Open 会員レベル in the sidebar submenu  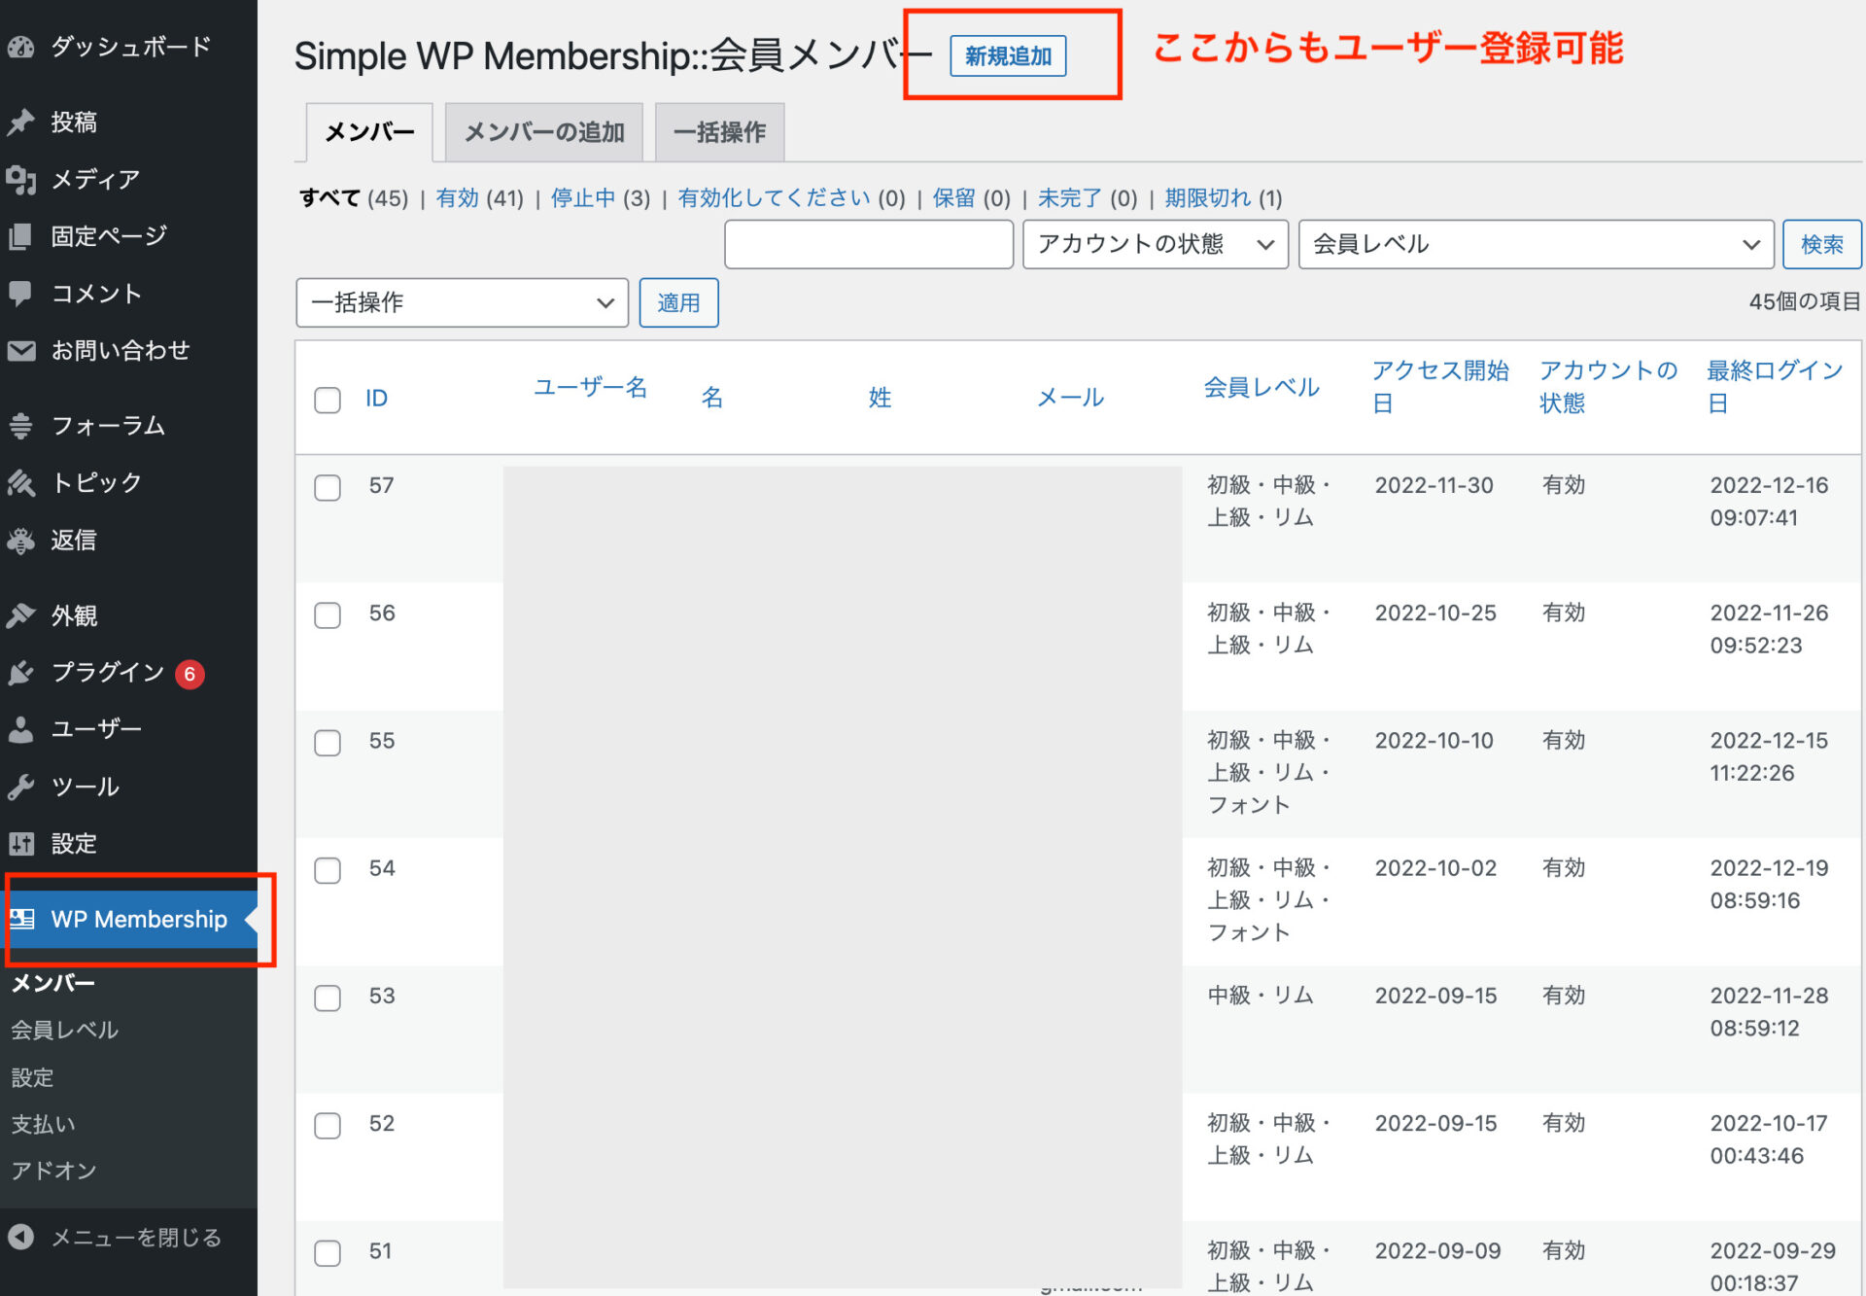64,1030
